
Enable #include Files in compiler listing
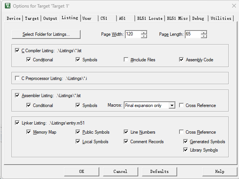pyautogui.click(x=126, y=60)
